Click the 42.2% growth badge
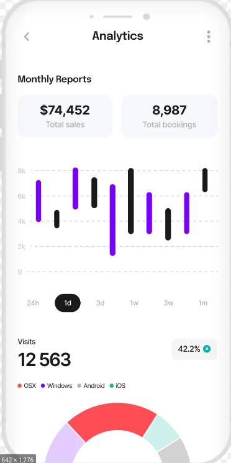 click(194, 349)
